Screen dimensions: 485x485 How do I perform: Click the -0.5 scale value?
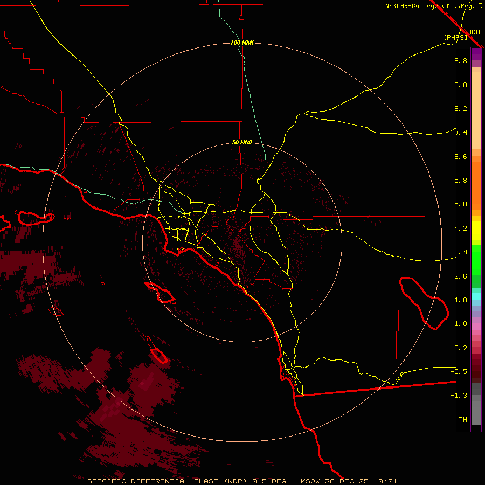pos(459,371)
